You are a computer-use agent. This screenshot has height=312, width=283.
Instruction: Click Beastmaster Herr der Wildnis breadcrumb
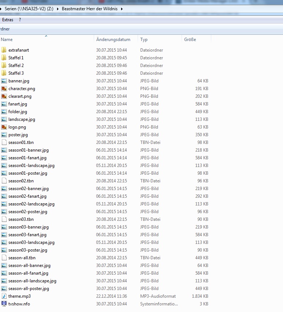click(90, 9)
